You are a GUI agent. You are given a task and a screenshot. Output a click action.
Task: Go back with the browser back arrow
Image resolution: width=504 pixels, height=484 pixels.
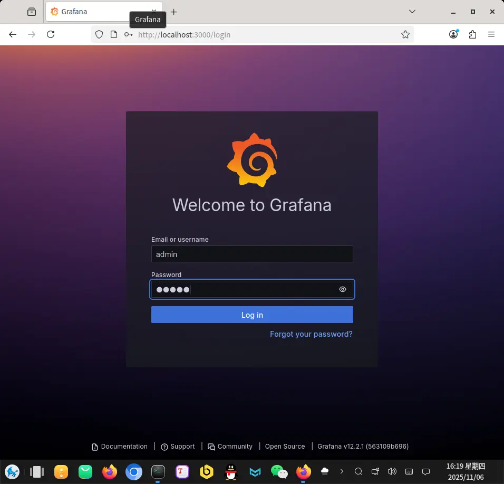[x=13, y=34]
